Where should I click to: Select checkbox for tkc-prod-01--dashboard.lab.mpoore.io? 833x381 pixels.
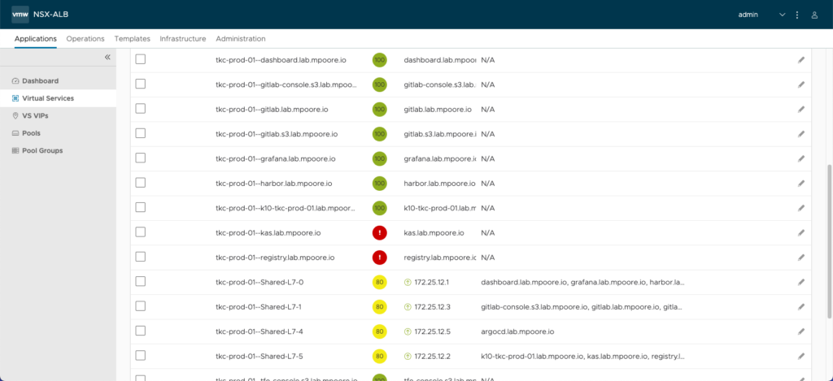pyautogui.click(x=140, y=59)
